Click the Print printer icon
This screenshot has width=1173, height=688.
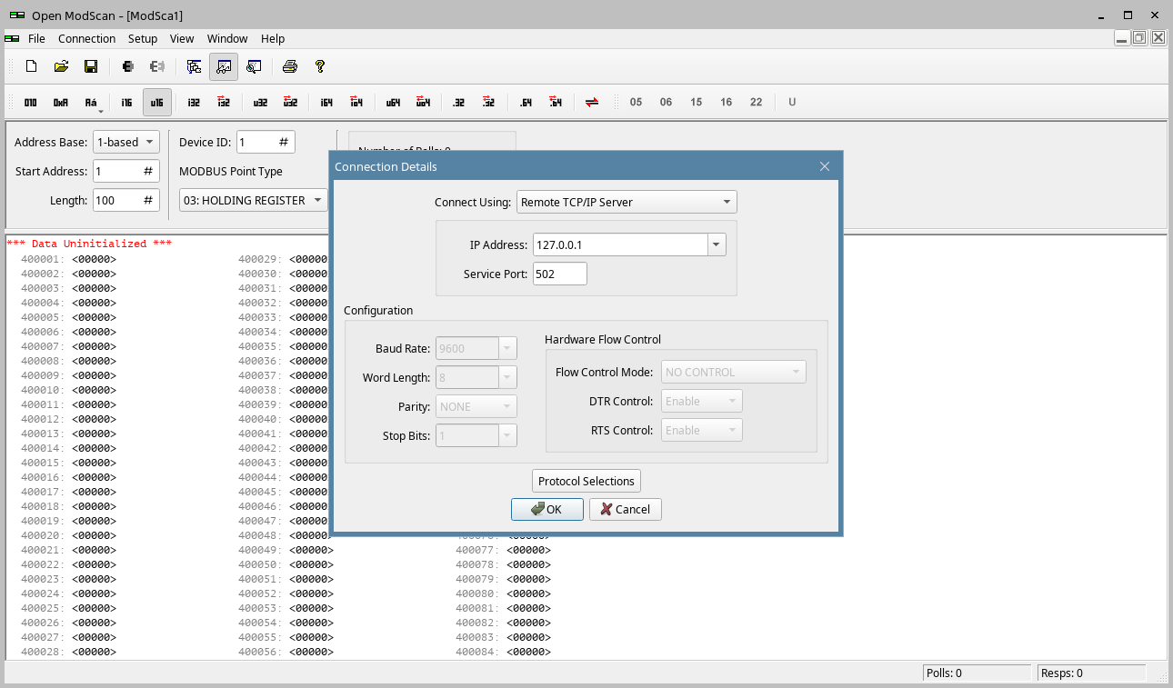coord(290,66)
